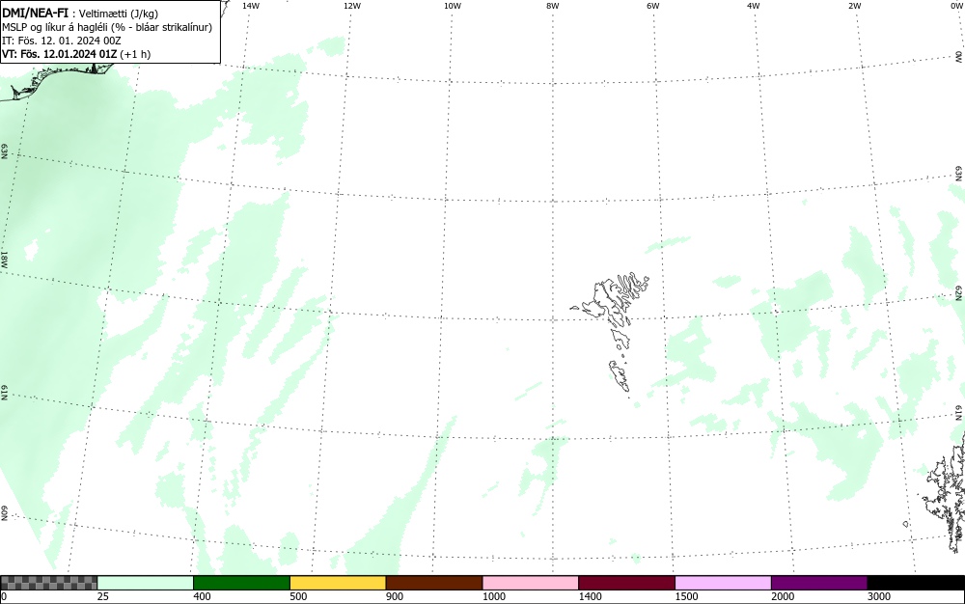
Task: Click the rotated "18W" edge label
Action: tap(4, 259)
